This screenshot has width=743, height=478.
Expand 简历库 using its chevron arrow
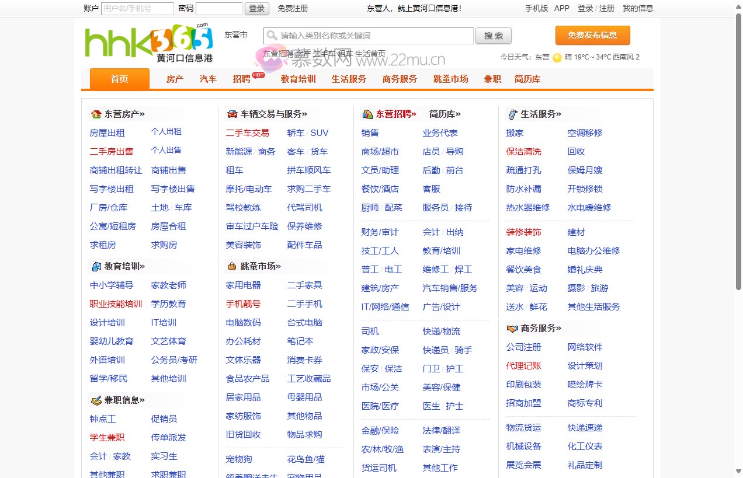pos(457,113)
